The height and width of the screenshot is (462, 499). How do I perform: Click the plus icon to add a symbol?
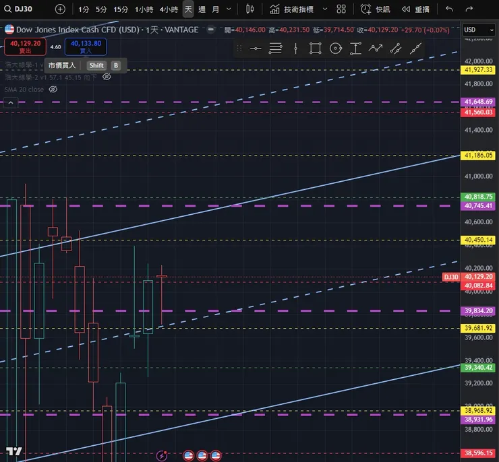click(60, 9)
